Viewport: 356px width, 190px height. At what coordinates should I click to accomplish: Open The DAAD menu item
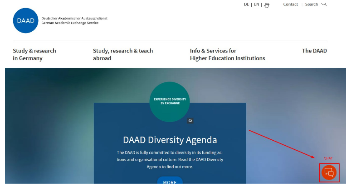click(314, 51)
